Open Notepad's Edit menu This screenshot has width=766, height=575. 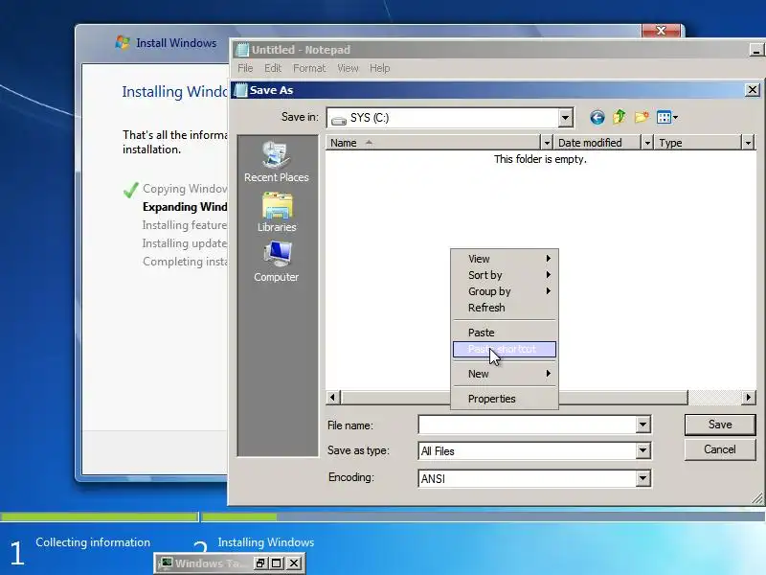coord(273,68)
